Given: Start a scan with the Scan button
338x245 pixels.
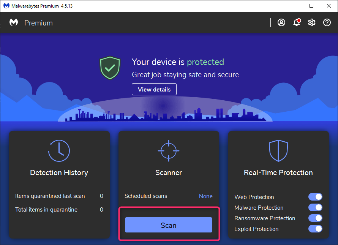Looking at the screenshot, I should (169, 225).
